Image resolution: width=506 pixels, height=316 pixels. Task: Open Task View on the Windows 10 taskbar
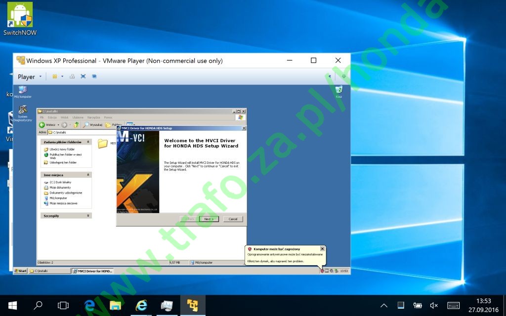(63, 305)
